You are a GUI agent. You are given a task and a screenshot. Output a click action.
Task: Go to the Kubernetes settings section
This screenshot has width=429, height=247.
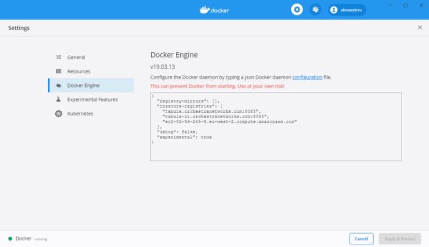point(80,113)
